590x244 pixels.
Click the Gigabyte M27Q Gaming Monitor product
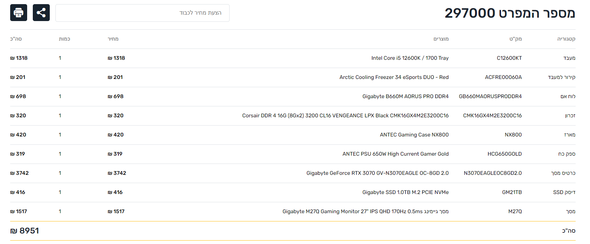(x=365, y=212)
